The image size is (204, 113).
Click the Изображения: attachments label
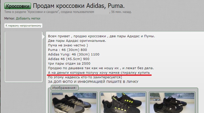[65, 88]
